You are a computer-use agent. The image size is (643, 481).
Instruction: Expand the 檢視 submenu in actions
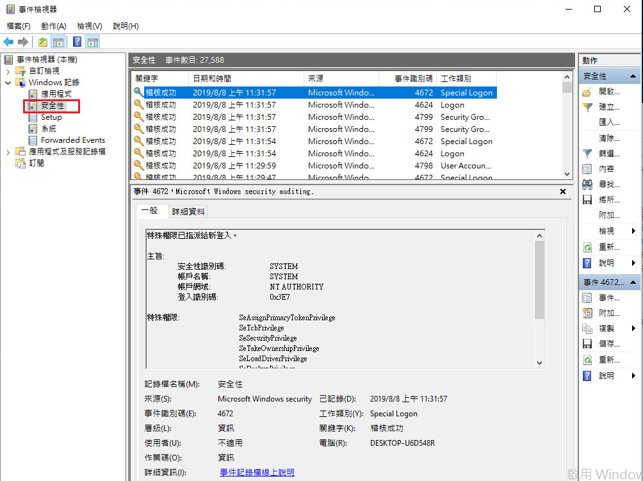click(x=633, y=231)
